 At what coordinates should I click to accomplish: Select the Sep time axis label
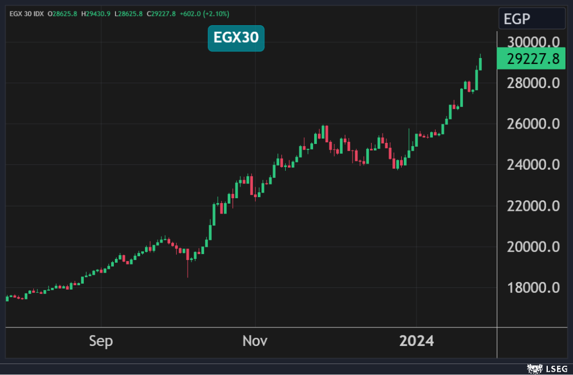coord(101,341)
